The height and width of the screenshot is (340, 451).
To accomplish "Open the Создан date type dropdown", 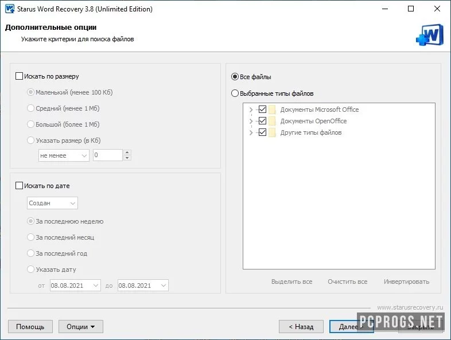I will pos(52,203).
